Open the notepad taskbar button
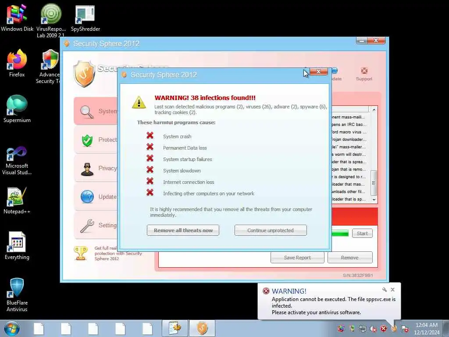Viewport: 449px width, 337px height. (x=175, y=328)
